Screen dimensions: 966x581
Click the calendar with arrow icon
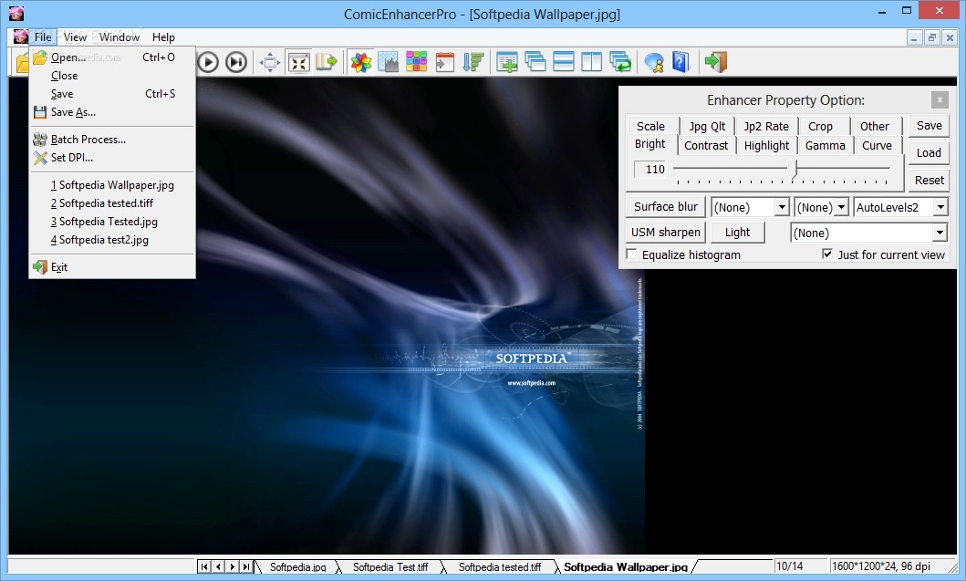coord(445,62)
